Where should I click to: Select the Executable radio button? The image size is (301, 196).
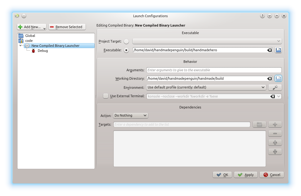126,50
